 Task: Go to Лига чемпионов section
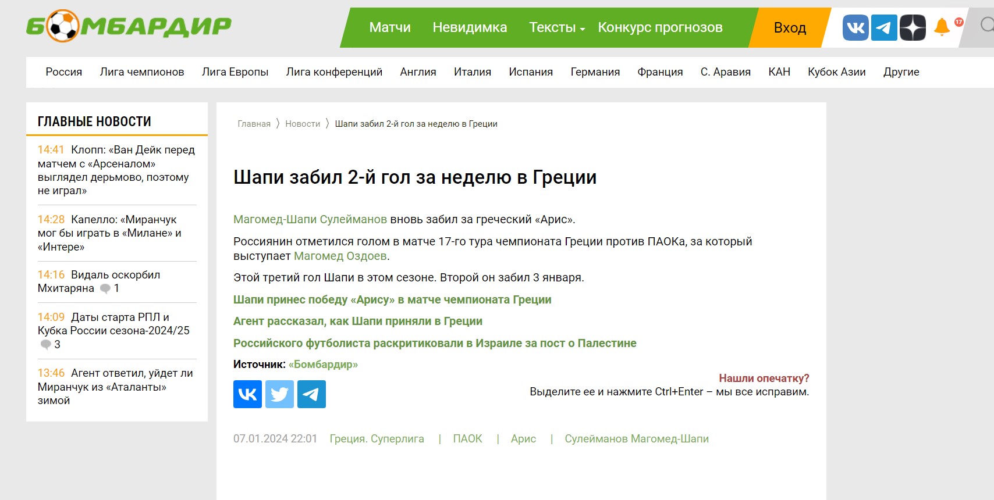141,72
